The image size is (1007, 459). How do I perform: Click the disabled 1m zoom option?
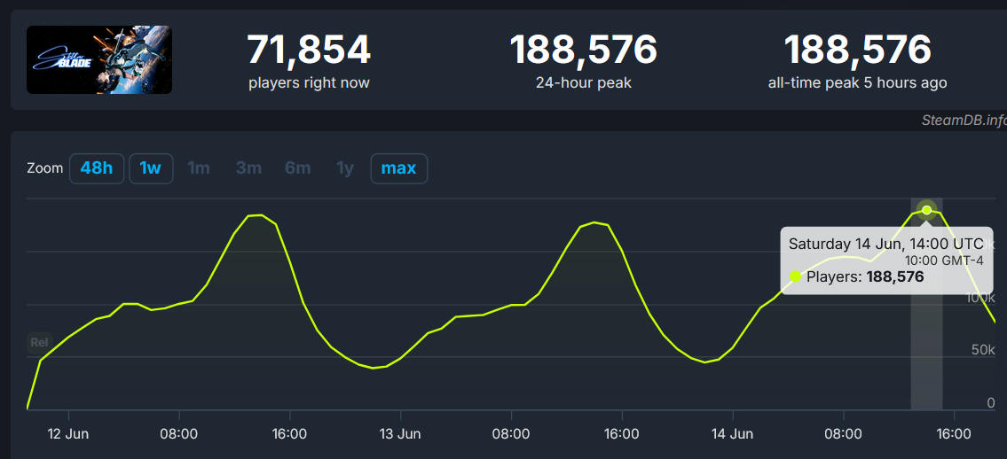click(x=199, y=168)
